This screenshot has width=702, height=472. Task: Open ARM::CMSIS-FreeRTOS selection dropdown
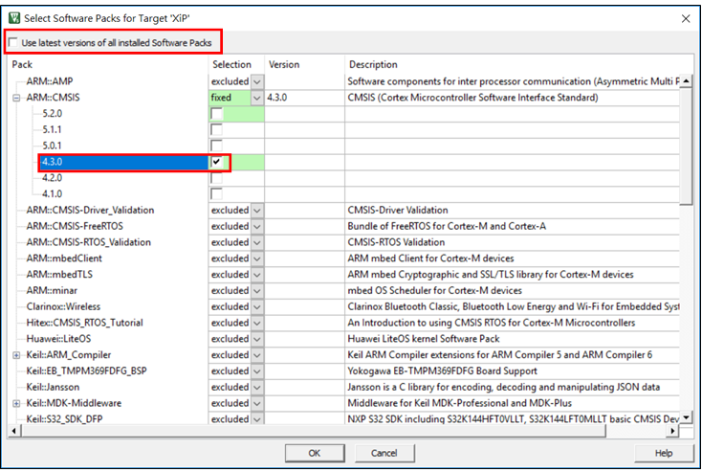pyautogui.click(x=257, y=226)
